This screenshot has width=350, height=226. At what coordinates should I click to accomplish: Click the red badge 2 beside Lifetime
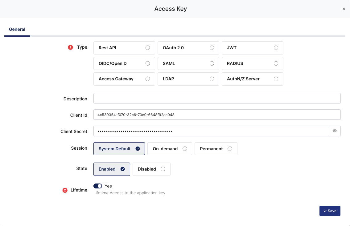[x=65, y=190]
